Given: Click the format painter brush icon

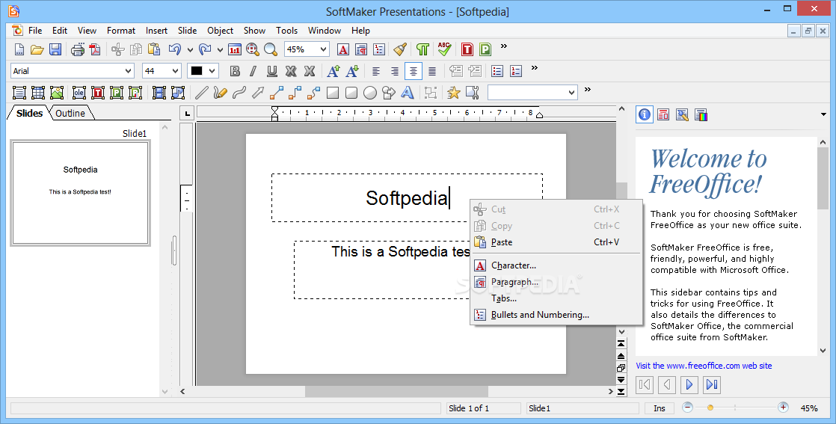Looking at the screenshot, I should click(x=400, y=49).
